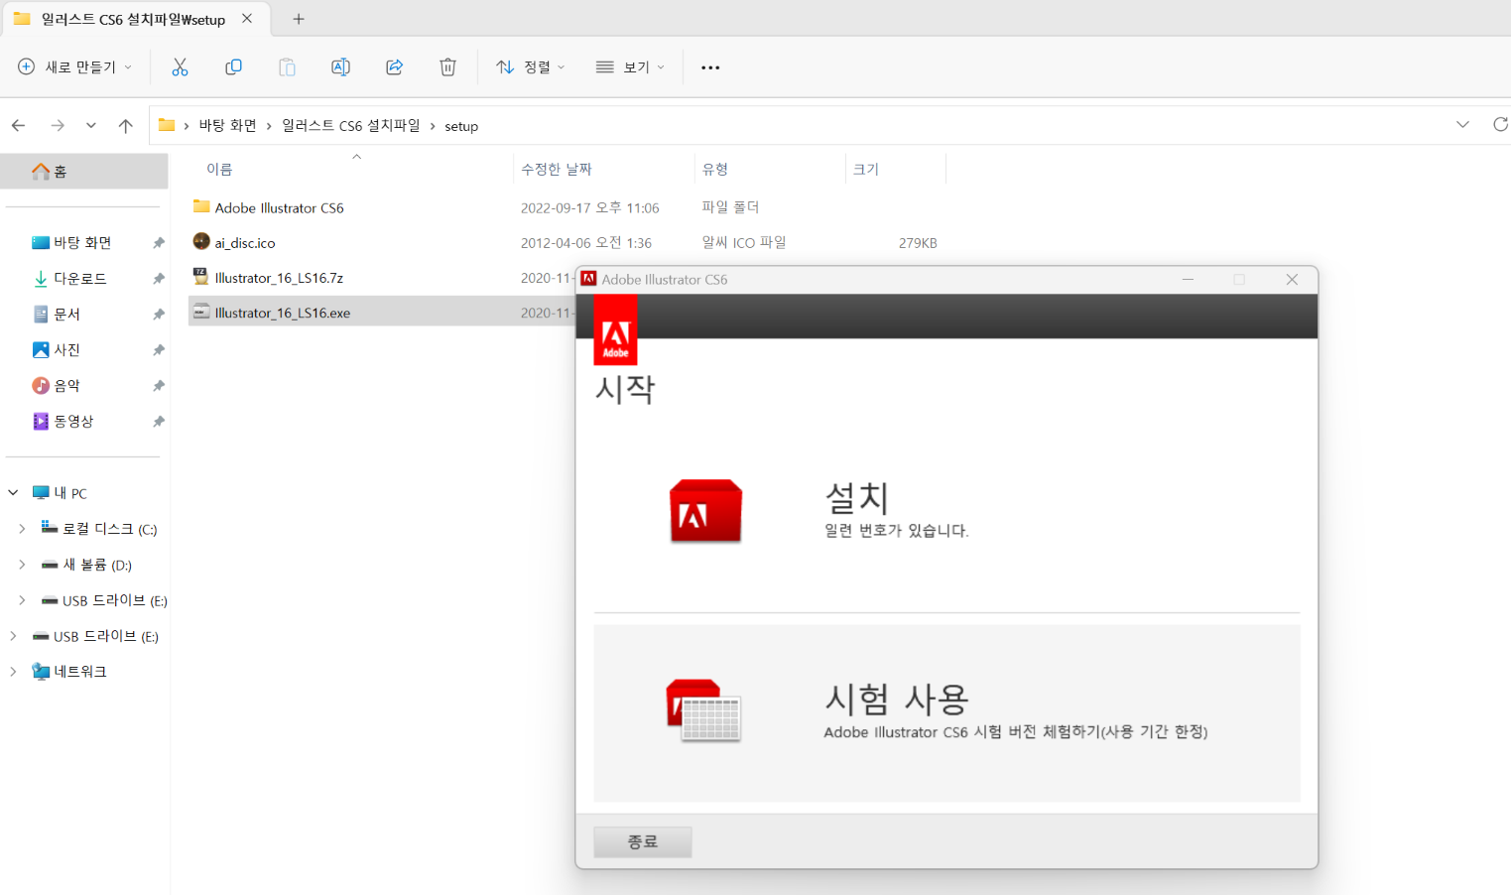1511x895 pixels.
Task: Go forward with the right arrow
Action: [x=58, y=126]
